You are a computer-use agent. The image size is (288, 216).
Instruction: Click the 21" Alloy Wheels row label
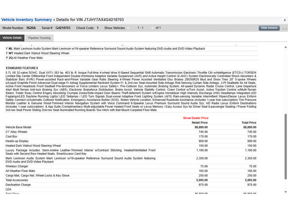pos(16,132)
